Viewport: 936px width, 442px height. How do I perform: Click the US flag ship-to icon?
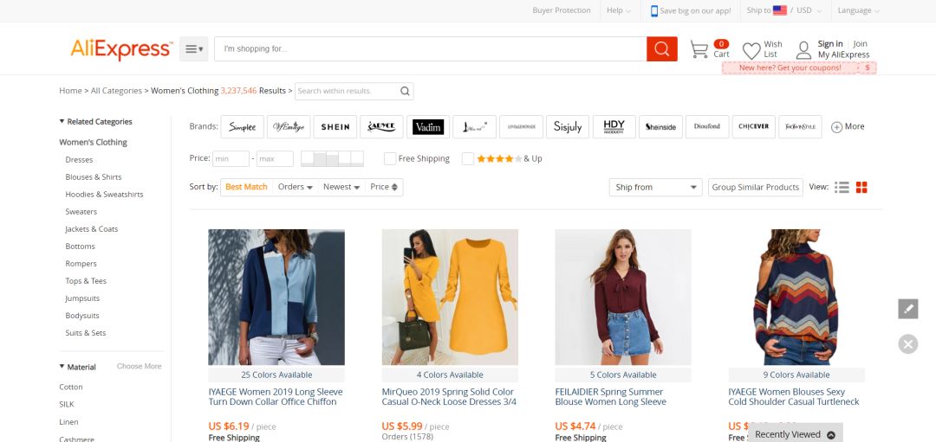pos(780,10)
